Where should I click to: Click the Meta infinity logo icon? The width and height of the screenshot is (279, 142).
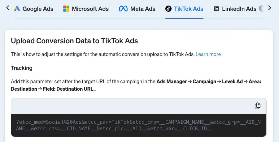123,9
